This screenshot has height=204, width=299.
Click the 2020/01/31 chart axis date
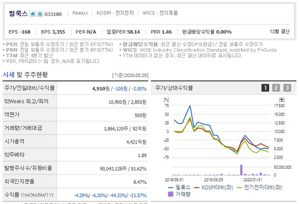[x=253, y=180]
